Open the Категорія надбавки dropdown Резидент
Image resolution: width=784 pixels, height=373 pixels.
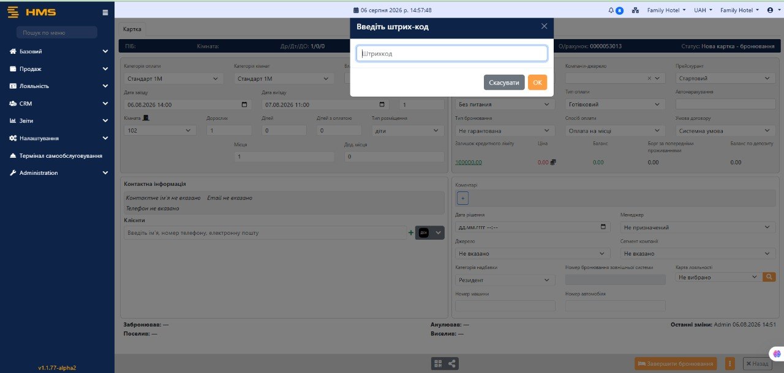pyautogui.click(x=505, y=280)
